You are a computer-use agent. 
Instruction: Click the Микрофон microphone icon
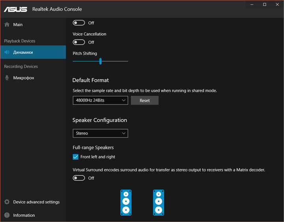7,78
